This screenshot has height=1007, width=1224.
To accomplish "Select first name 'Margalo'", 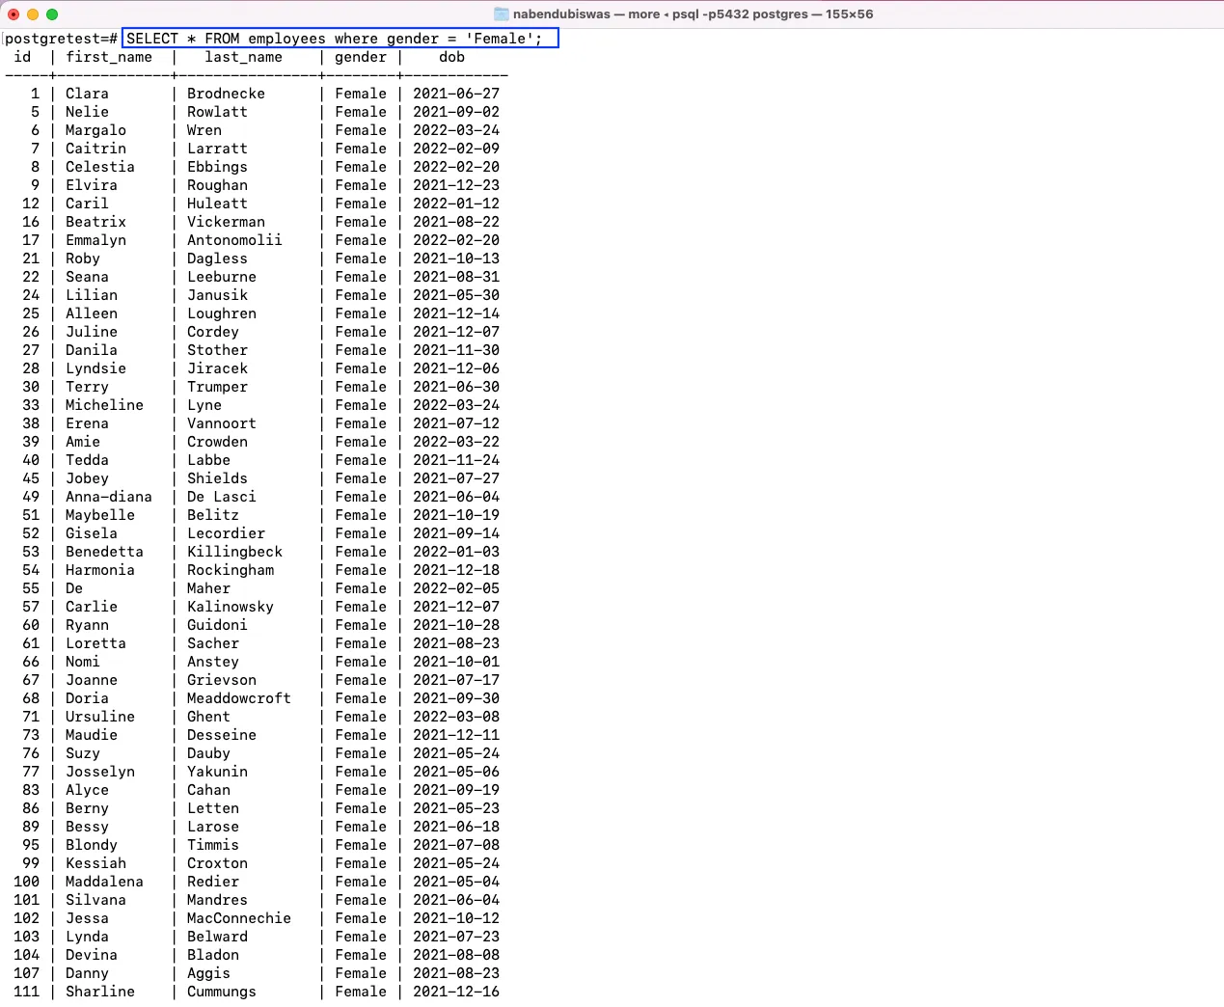I will [x=95, y=130].
